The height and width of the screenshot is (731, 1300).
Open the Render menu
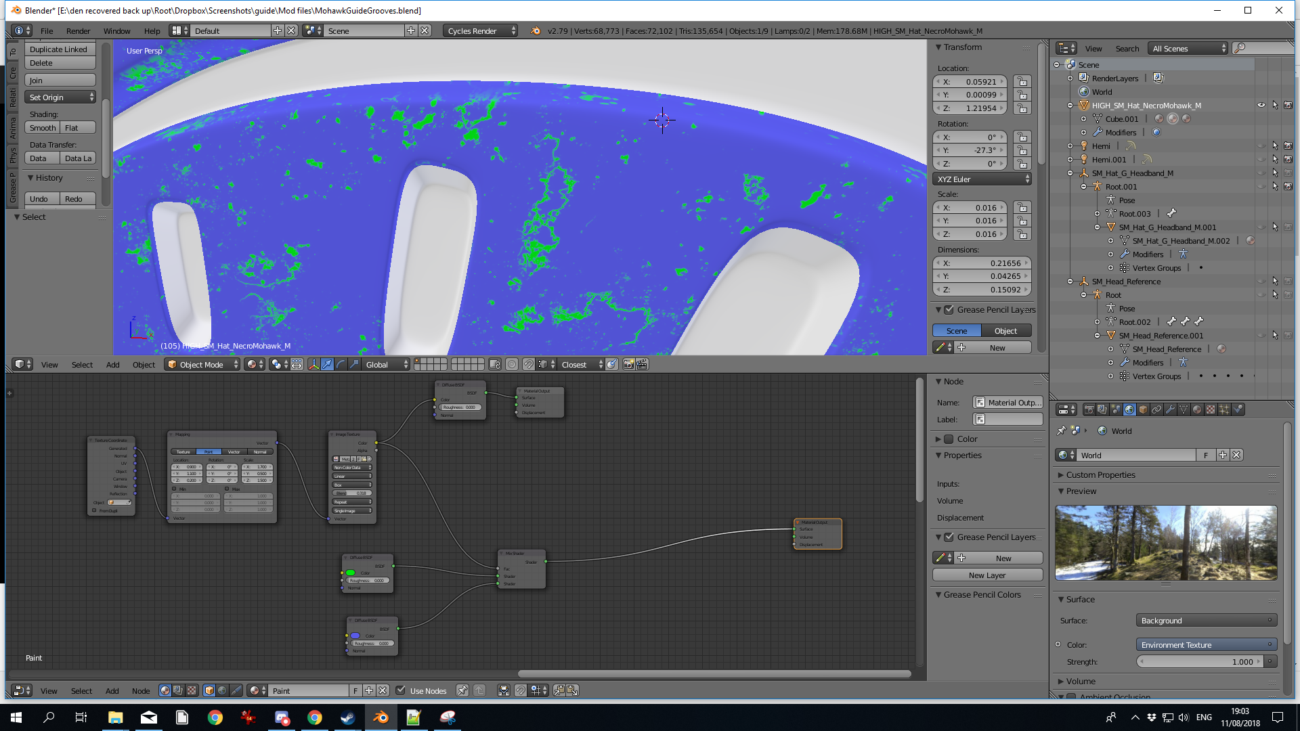(78, 30)
